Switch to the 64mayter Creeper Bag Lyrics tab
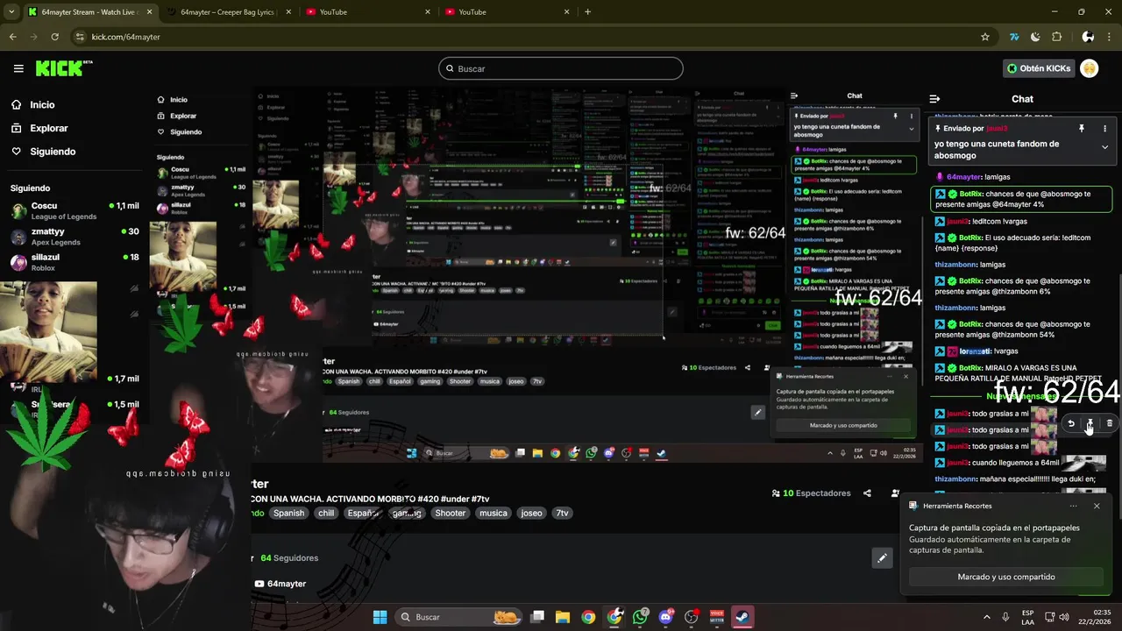Screen dimensions: 1122x631 click(226, 12)
